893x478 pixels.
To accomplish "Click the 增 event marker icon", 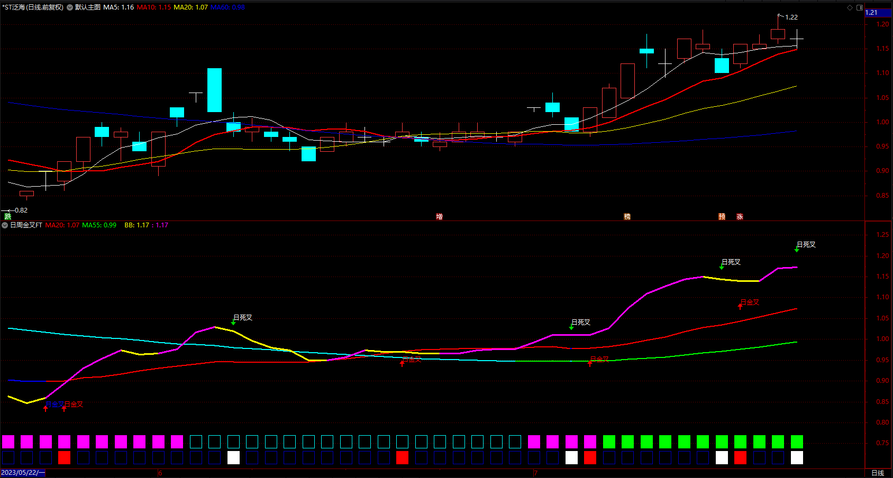I will tap(439, 217).
